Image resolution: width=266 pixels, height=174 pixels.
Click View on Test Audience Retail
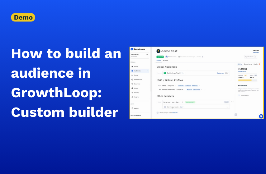[183, 73]
